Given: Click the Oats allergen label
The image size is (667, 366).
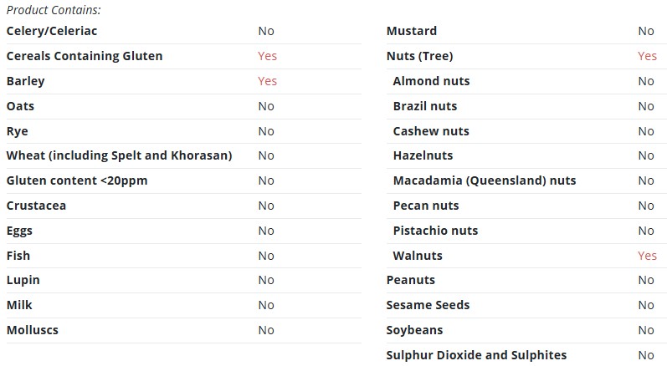Looking at the screenshot, I should point(20,106).
